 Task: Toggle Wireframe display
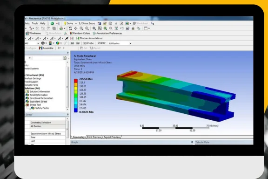coord(33,33)
